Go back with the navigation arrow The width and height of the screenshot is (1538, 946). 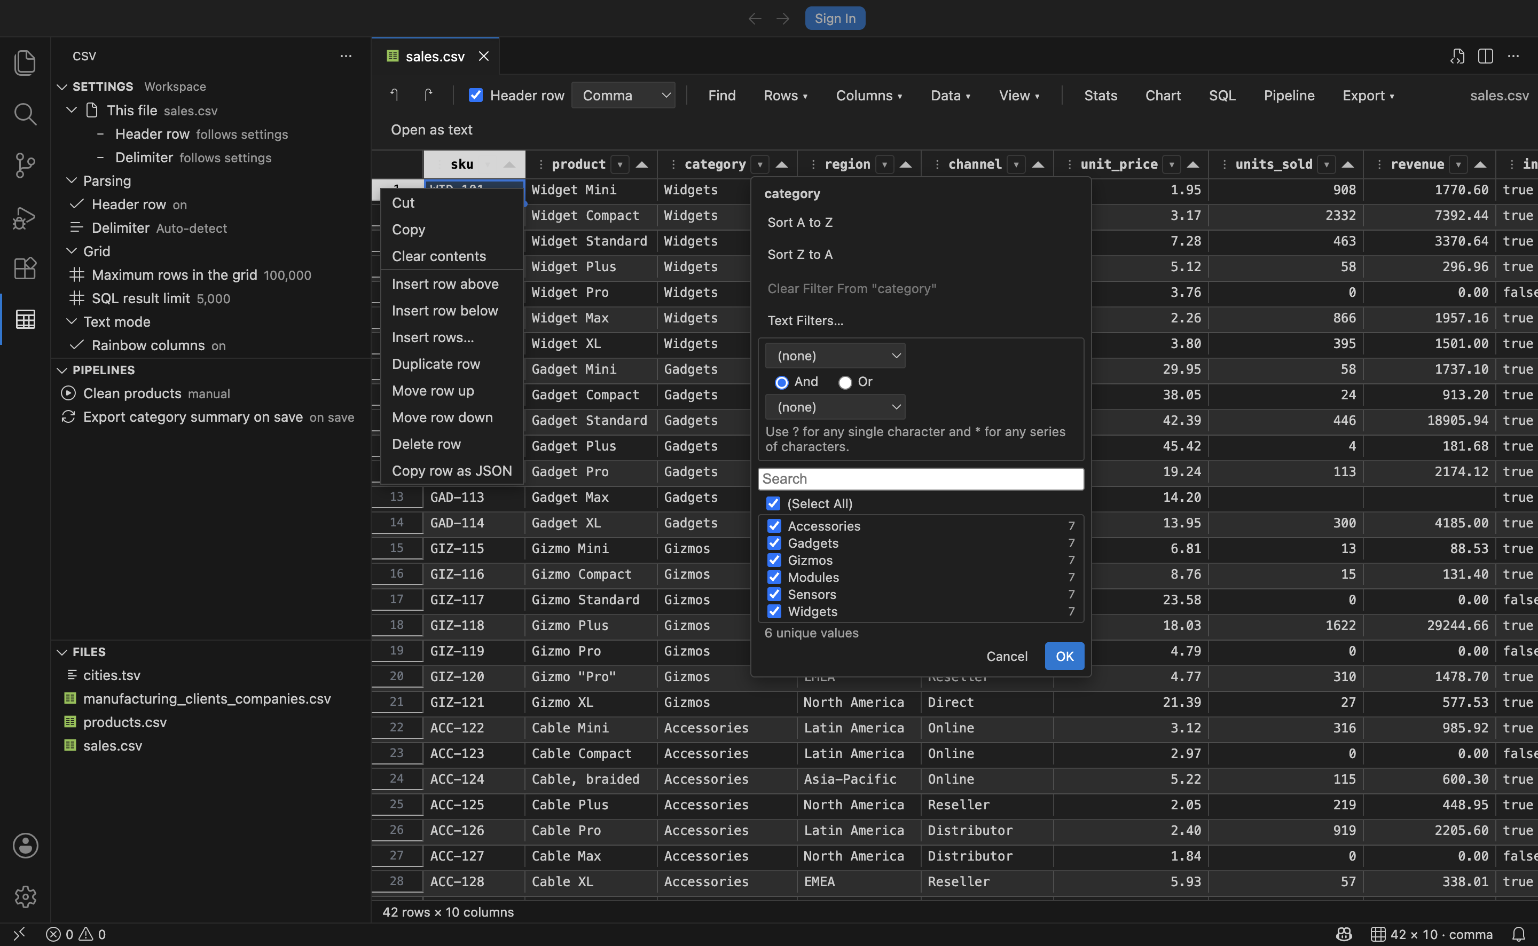pyautogui.click(x=755, y=19)
